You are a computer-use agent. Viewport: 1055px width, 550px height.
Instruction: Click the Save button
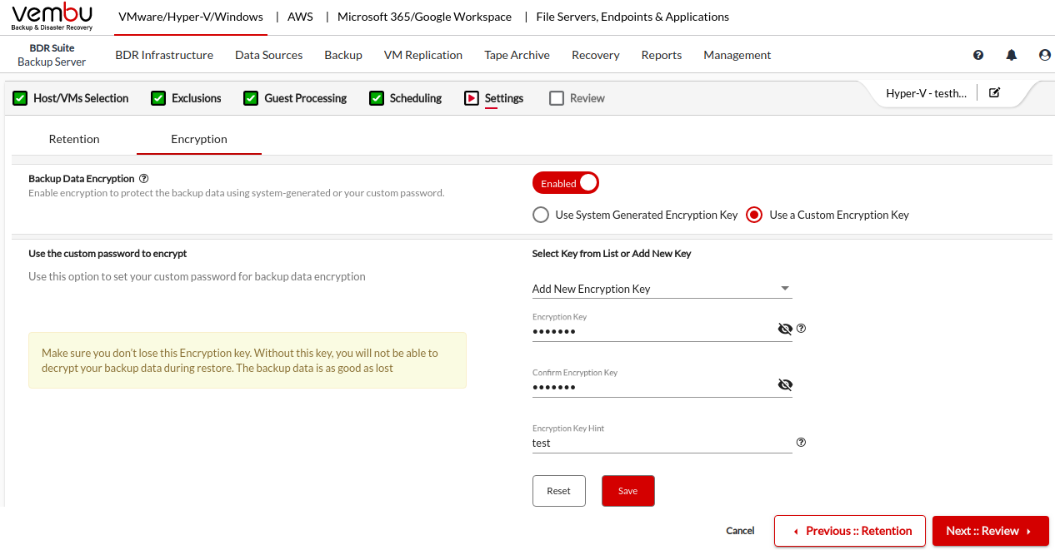[x=627, y=491]
